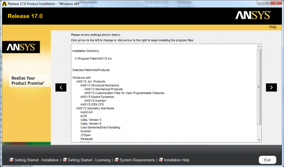
Task: Click the 'Realize Your Product Promise' slogan
Action: coord(28,81)
